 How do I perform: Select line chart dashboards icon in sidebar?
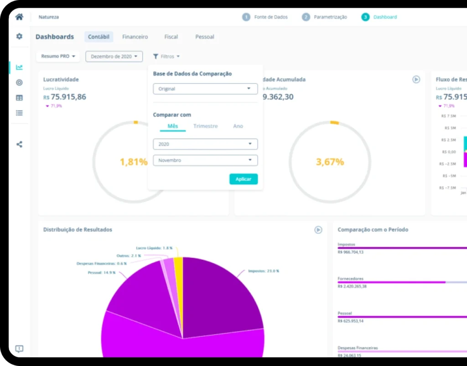point(19,68)
